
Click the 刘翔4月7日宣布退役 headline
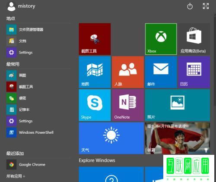tap(167, 126)
